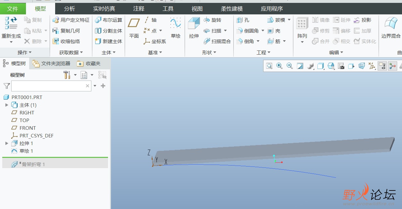402x209 pixels.
Task: Click the 边界混合 (Boundary Blend) tool
Action: [x=391, y=27]
